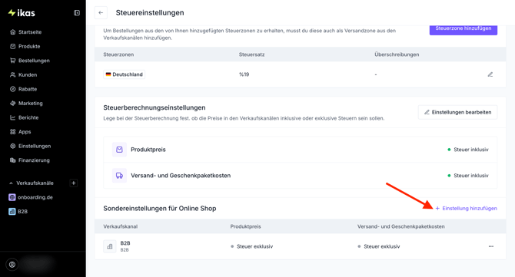This screenshot has width=515, height=277.
Task: Go back using the arrow button
Action: [101, 13]
